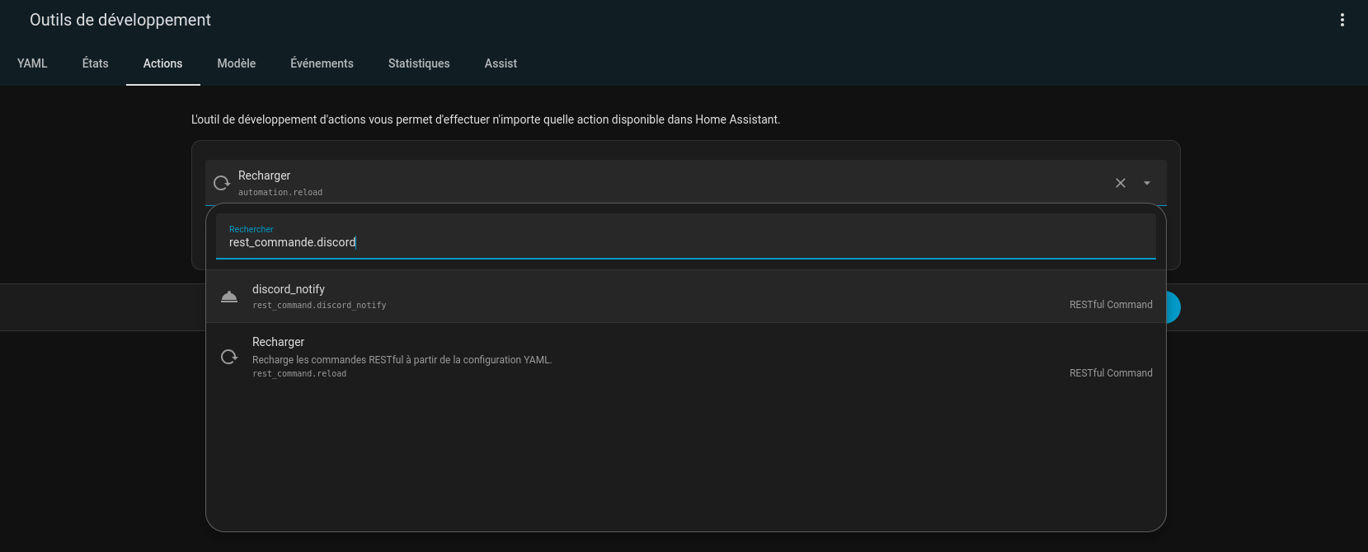Open the États tab
1368x552 pixels.
pos(96,63)
